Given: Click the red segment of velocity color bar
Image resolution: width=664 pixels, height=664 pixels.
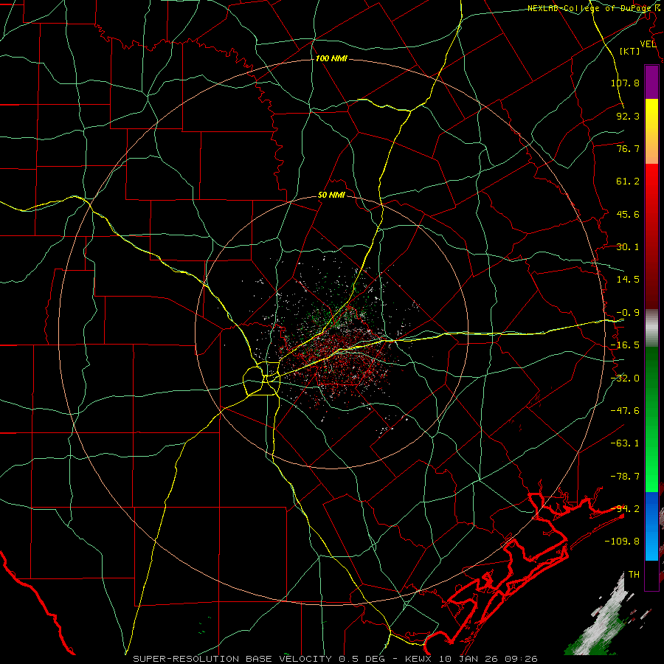Looking at the screenshot, I should (x=651, y=236).
